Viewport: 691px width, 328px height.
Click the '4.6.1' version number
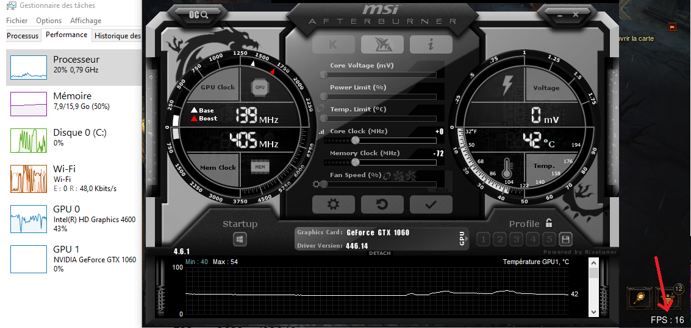click(x=182, y=252)
